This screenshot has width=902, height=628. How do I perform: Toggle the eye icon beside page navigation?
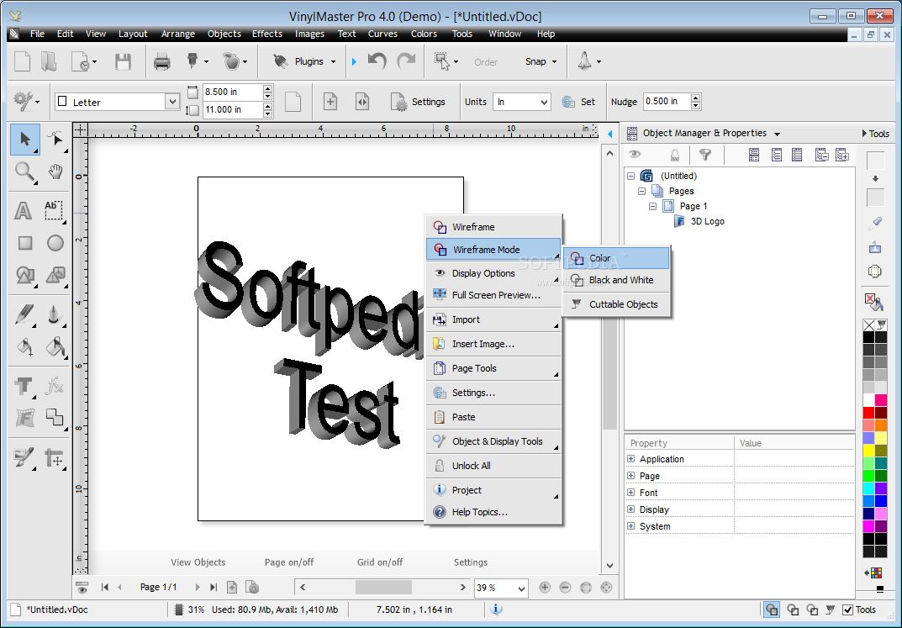pos(82,587)
